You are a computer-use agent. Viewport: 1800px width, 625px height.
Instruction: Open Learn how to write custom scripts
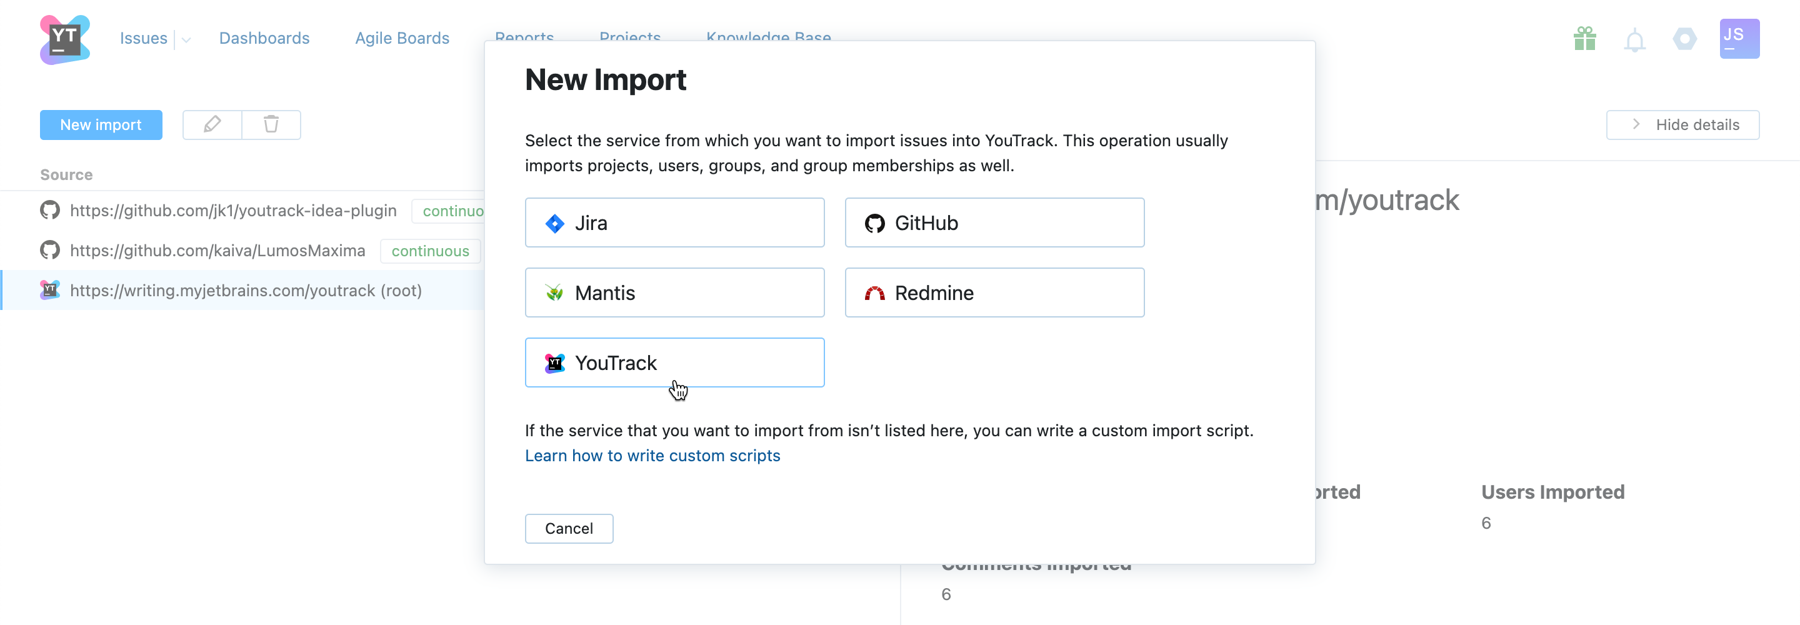pos(652,456)
